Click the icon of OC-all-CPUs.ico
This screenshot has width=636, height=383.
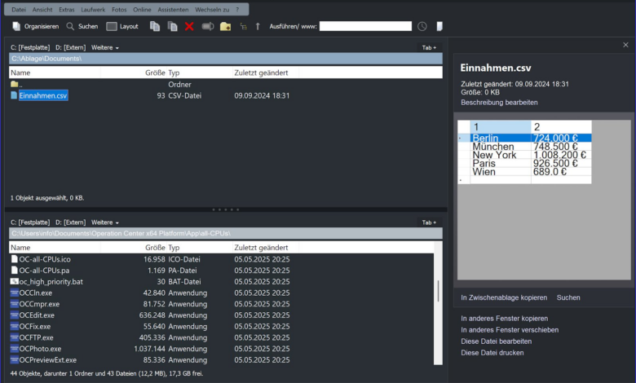coord(14,259)
